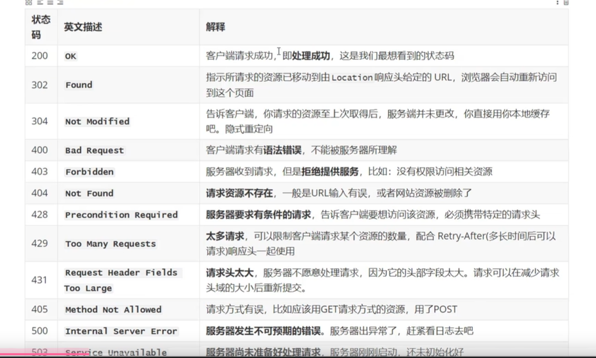Select the status code 429 cell
The width and height of the screenshot is (596, 358).
click(x=41, y=244)
